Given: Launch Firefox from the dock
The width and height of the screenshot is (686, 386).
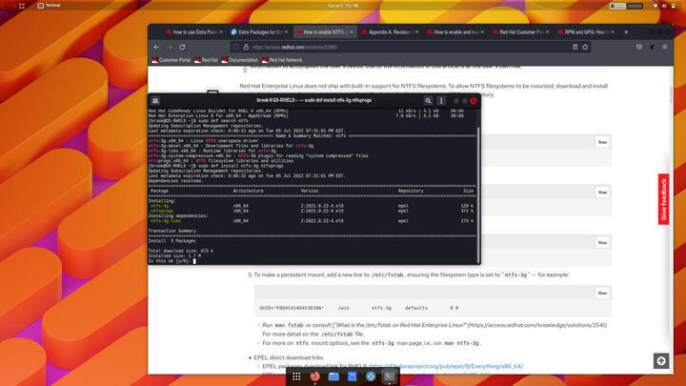Looking at the screenshot, I should point(315,376).
